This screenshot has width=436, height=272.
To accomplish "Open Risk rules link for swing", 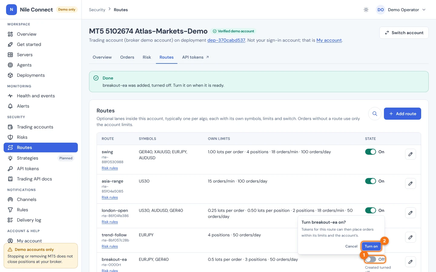I will point(110,168).
